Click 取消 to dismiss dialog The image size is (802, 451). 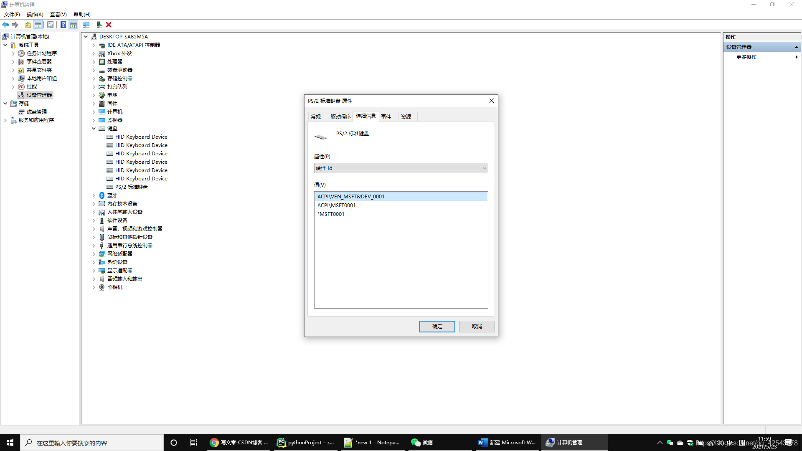point(477,326)
